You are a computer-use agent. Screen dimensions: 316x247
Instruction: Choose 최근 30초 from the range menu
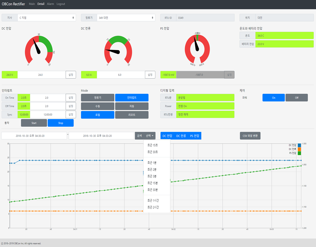point(157,152)
